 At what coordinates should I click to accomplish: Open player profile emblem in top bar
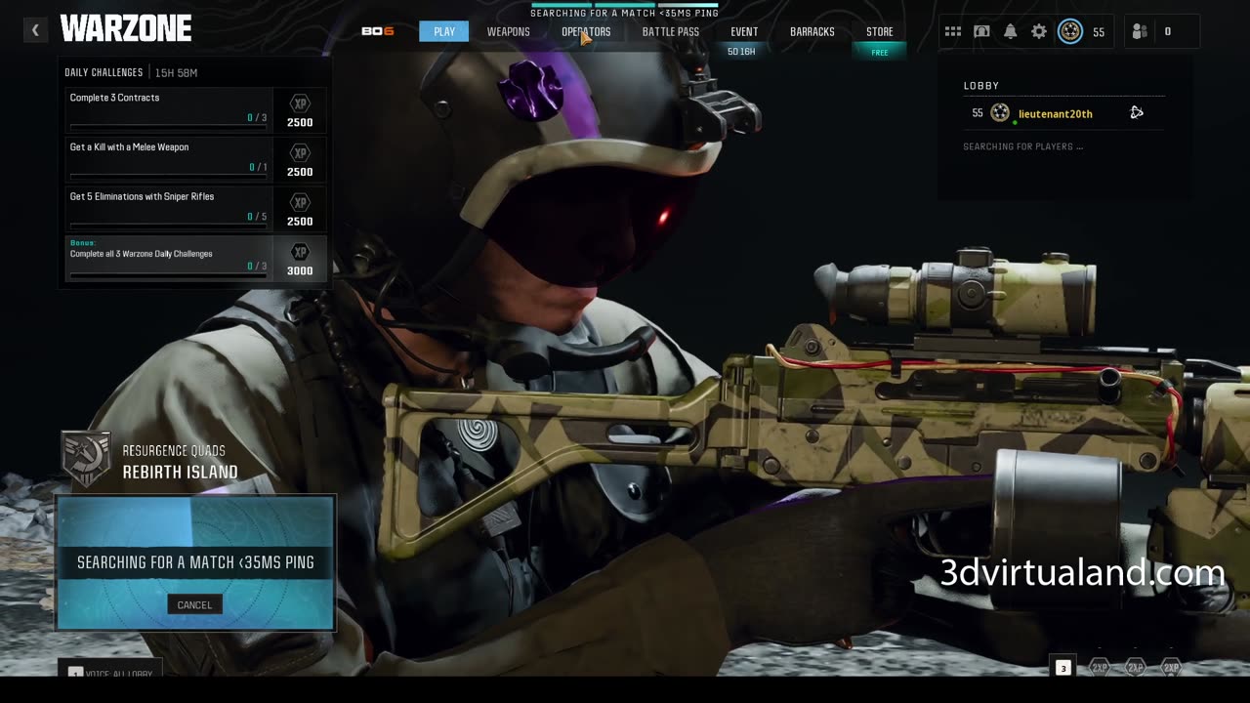click(1070, 31)
